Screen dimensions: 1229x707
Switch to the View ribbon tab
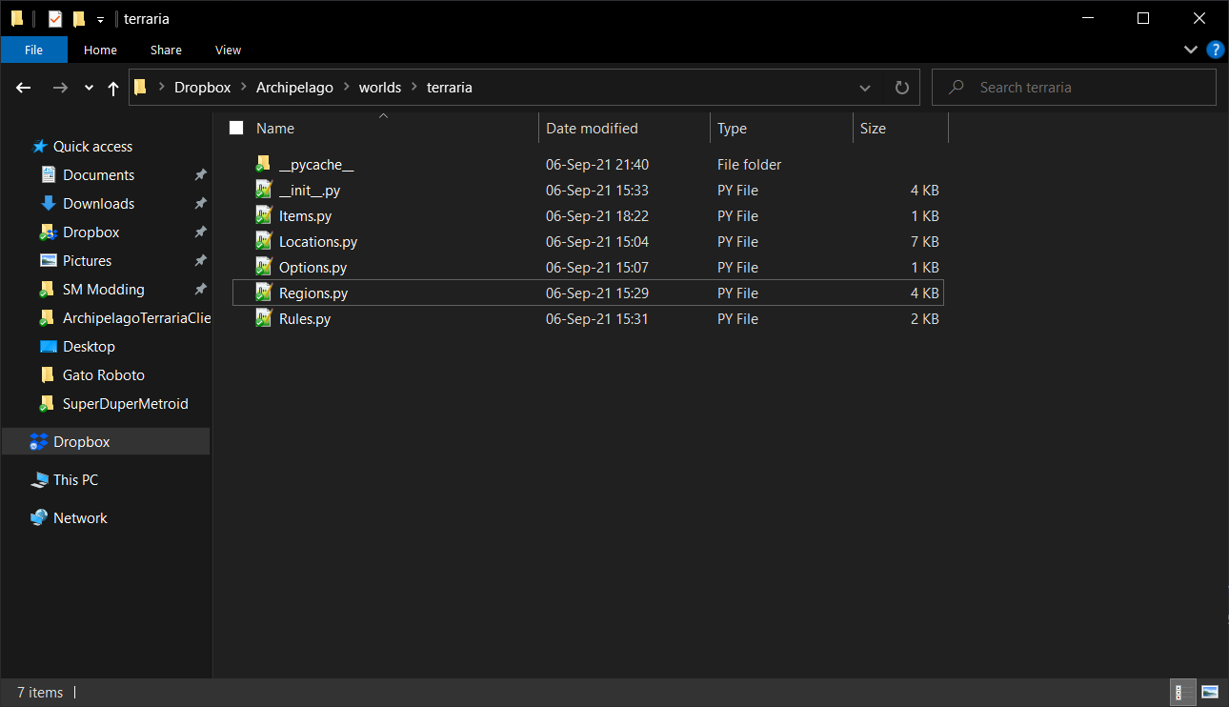(x=228, y=50)
